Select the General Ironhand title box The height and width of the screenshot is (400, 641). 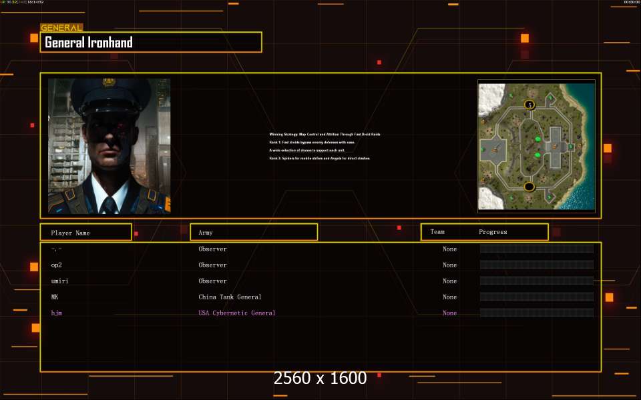click(x=151, y=43)
